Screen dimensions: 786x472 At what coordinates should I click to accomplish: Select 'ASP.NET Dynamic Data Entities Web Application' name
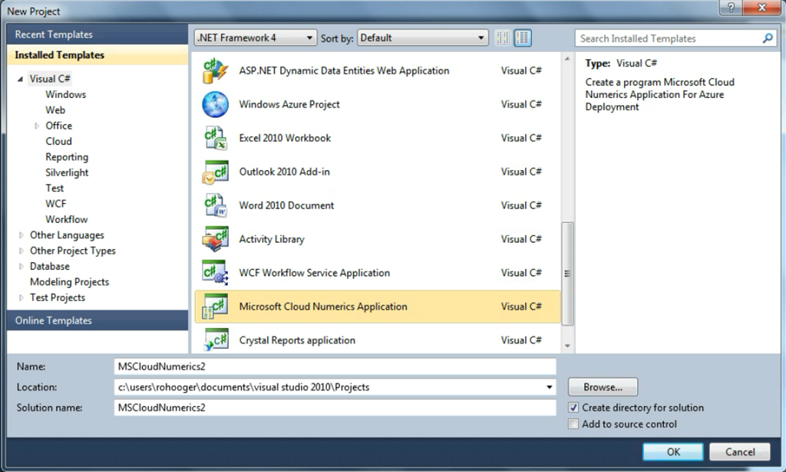pyautogui.click(x=344, y=70)
